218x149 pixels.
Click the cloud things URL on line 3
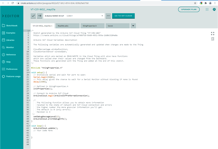(x=75, y=35)
